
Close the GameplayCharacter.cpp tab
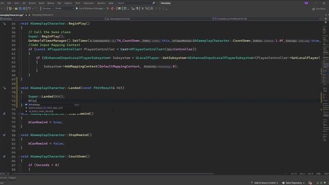[29, 15]
